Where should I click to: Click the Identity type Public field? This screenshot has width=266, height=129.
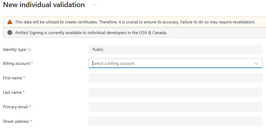(175, 49)
